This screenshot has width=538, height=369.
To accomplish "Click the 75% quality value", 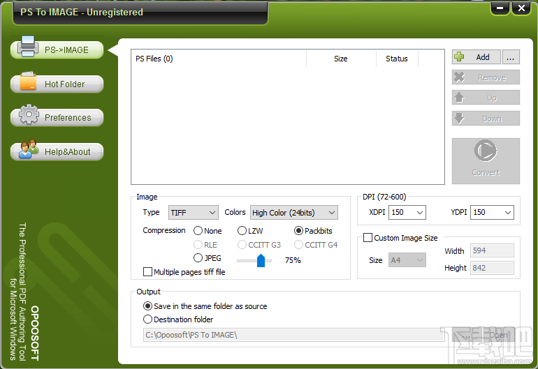I will [x=293, y=260].
